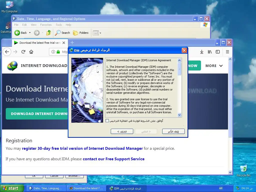This screenshot has height=192, width=256.
Task: Click the browser forward arrow button
Action: pyautogui.click(x=15, y=52)
